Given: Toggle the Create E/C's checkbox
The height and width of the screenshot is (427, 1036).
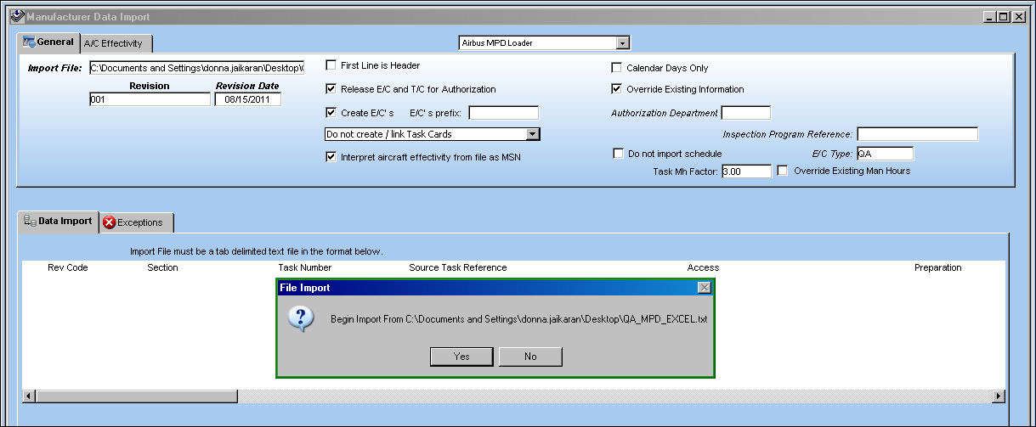Looking at the screenshot, I should click(x=331, y=112).
